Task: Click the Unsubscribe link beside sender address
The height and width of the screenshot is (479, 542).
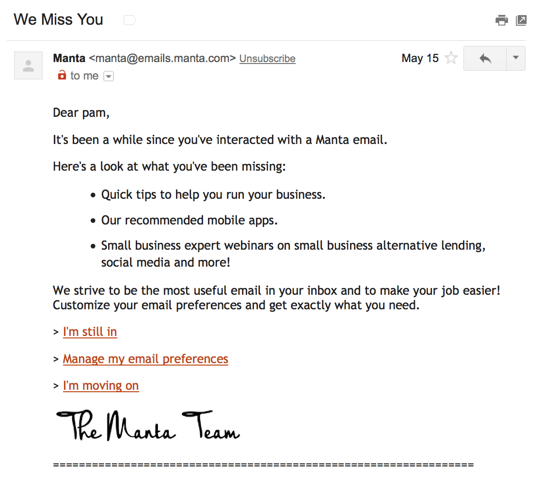Action: 267,59
